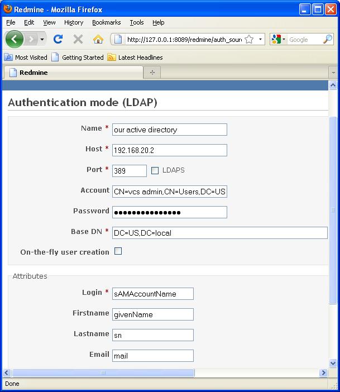The height and width of the screenshot is (392, 340).
Task: Go to the Home page icon
Action: pyautogui.click(x=98, y=39)
